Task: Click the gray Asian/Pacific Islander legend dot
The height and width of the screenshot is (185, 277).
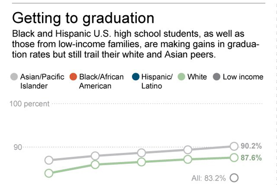Action: 14,77
